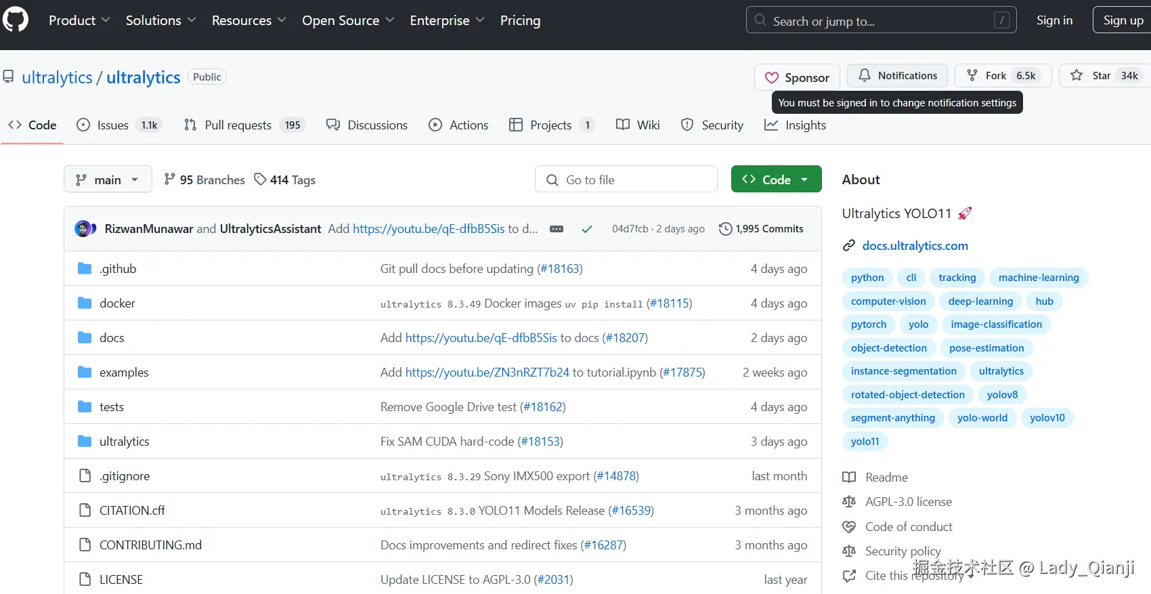This screenshot has width=1151, height=594.
Task: Select the object-detection topic tag
Action: pos(889,348)
